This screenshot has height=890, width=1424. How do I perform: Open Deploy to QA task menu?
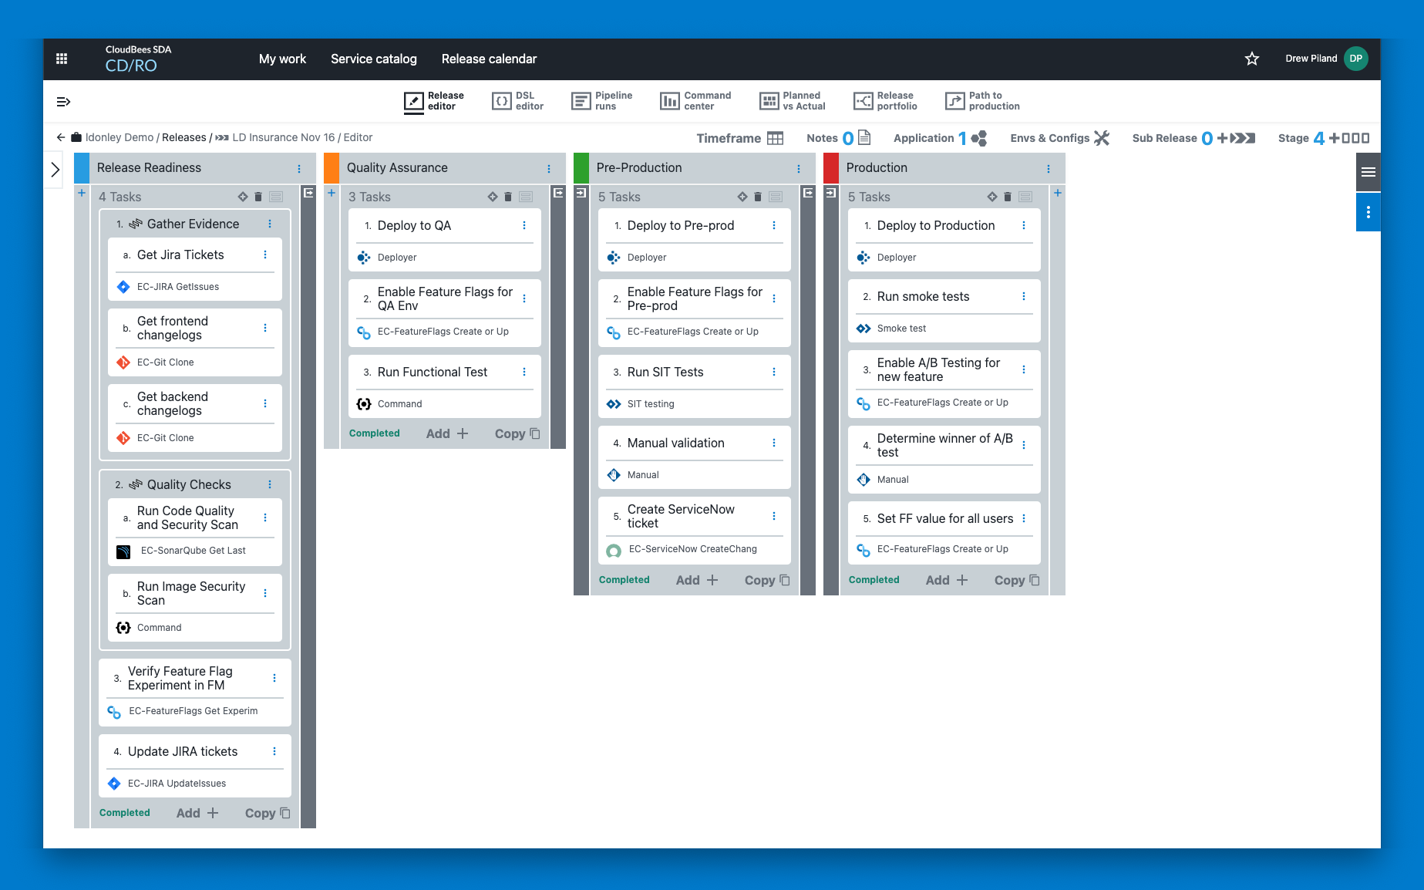524,225
